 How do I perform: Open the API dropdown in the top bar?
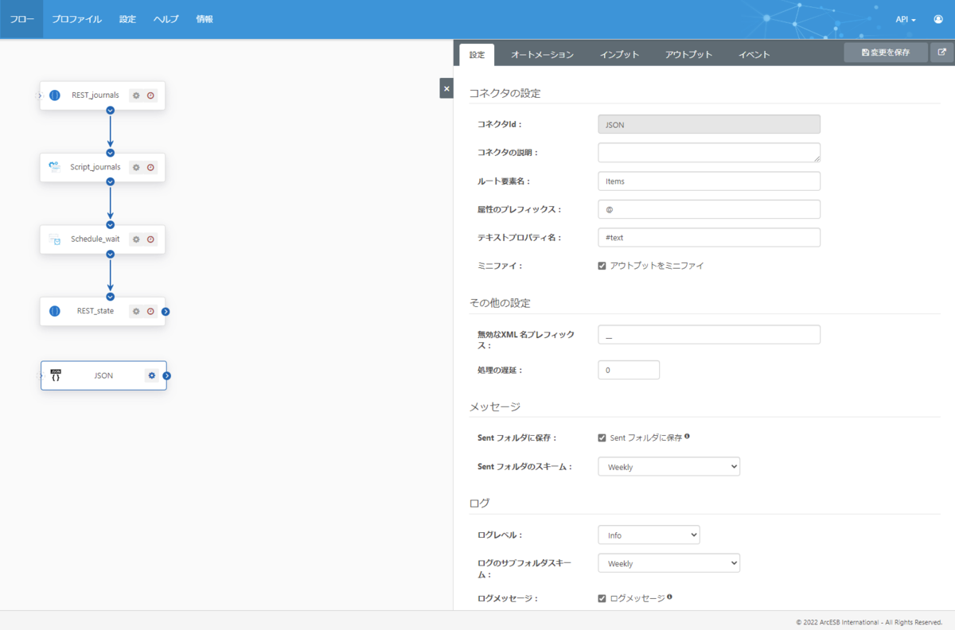click(x=905, y=19)
